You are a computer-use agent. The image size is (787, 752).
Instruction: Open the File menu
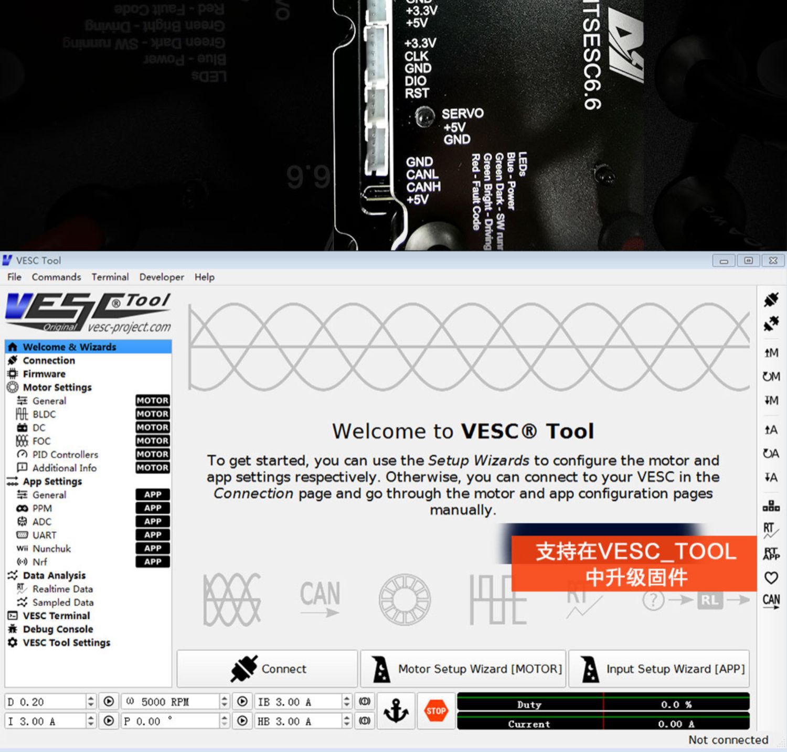coord(14,277)
